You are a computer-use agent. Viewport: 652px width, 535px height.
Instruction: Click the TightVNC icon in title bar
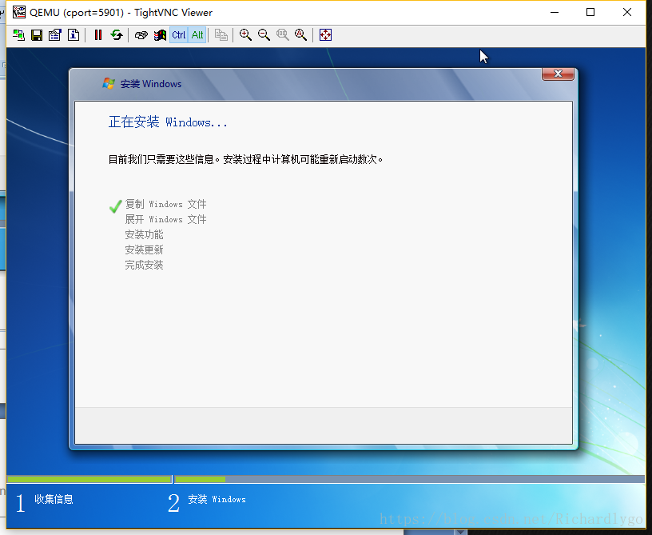19,13
